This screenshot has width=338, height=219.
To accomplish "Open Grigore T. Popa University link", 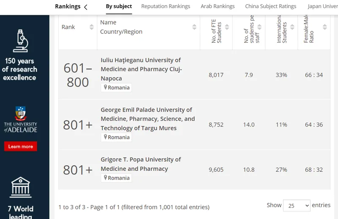I will tap(141, 164).
